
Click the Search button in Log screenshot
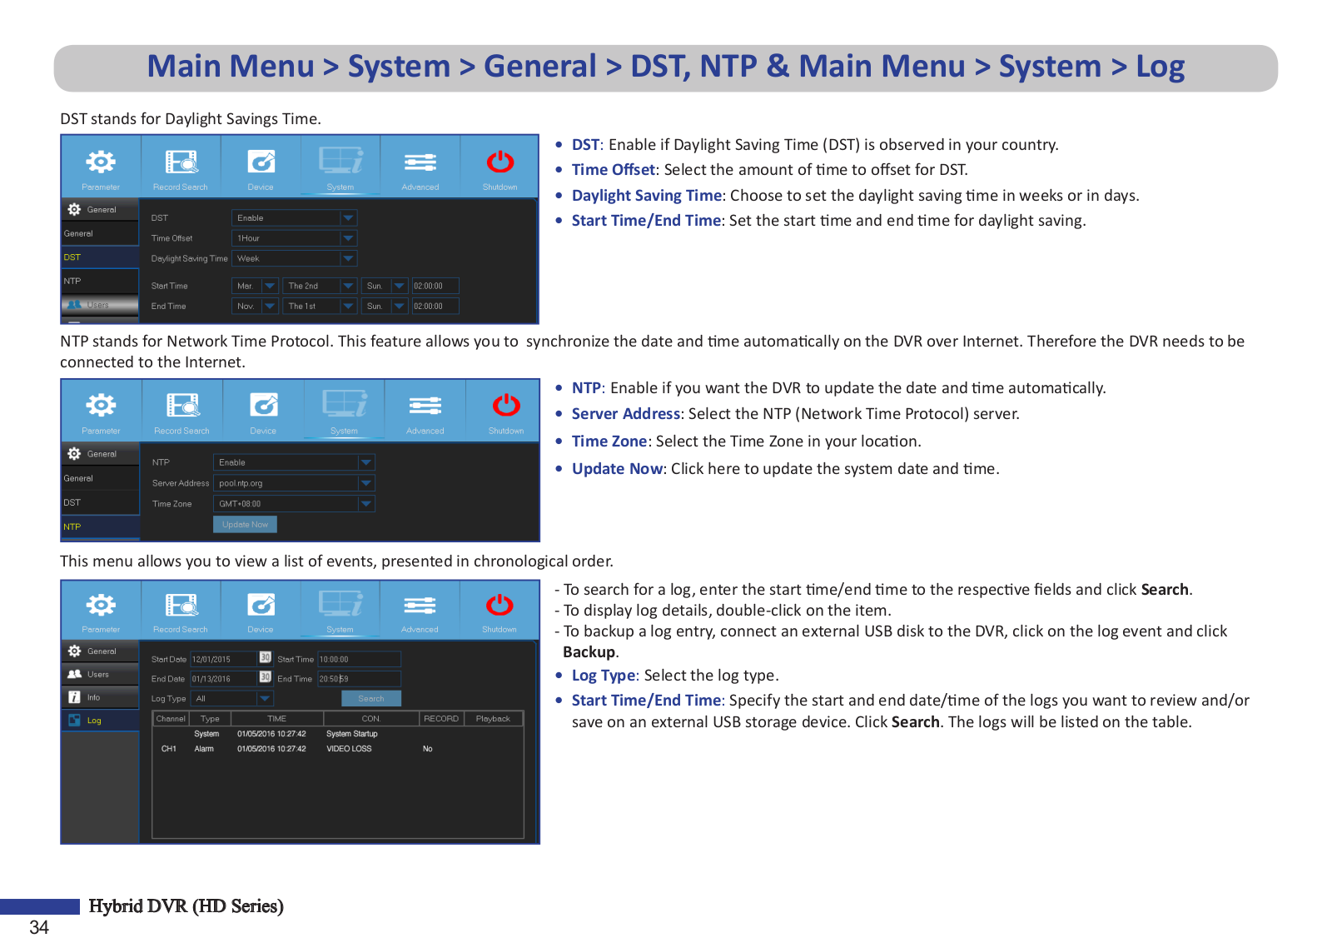point(370,698)
